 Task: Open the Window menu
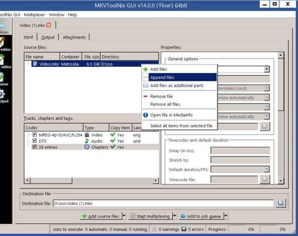tap(57, 15)
